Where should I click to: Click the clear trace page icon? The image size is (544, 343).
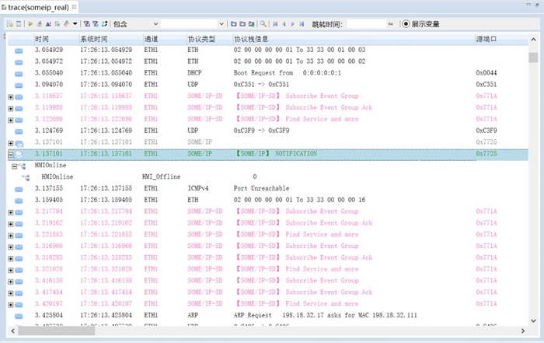19,24
